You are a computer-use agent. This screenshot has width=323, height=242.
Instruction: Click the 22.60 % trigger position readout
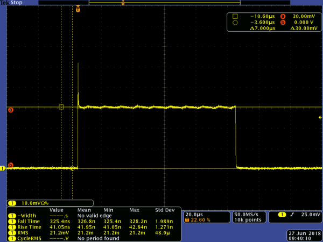pos(201,220)
